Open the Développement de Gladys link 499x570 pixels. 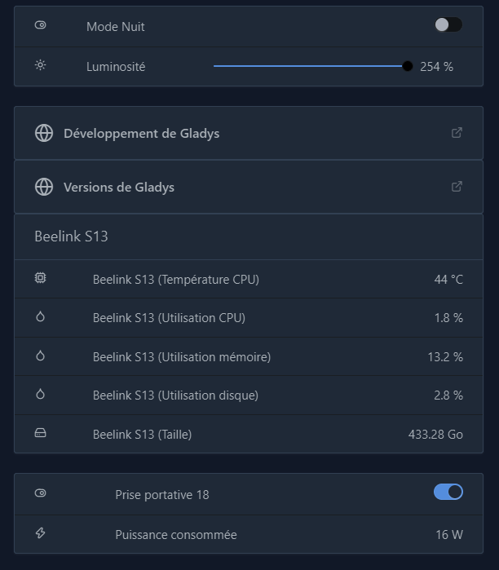(x=141, y=134)
